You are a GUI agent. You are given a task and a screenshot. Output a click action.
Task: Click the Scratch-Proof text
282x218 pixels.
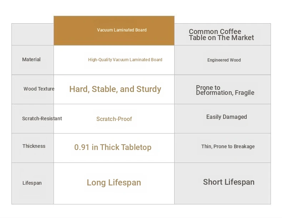click(x=114, y=119)
